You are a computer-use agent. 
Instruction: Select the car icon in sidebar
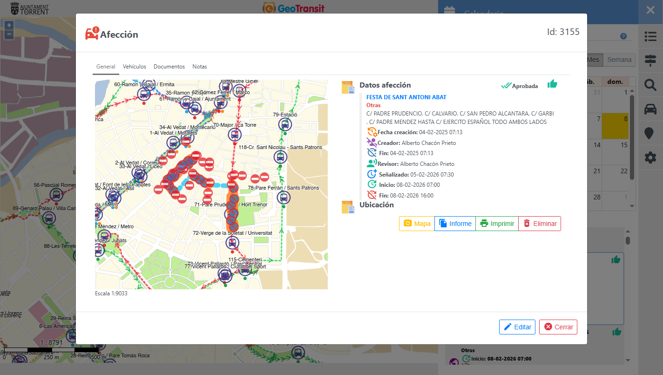(x=650, y=109)
